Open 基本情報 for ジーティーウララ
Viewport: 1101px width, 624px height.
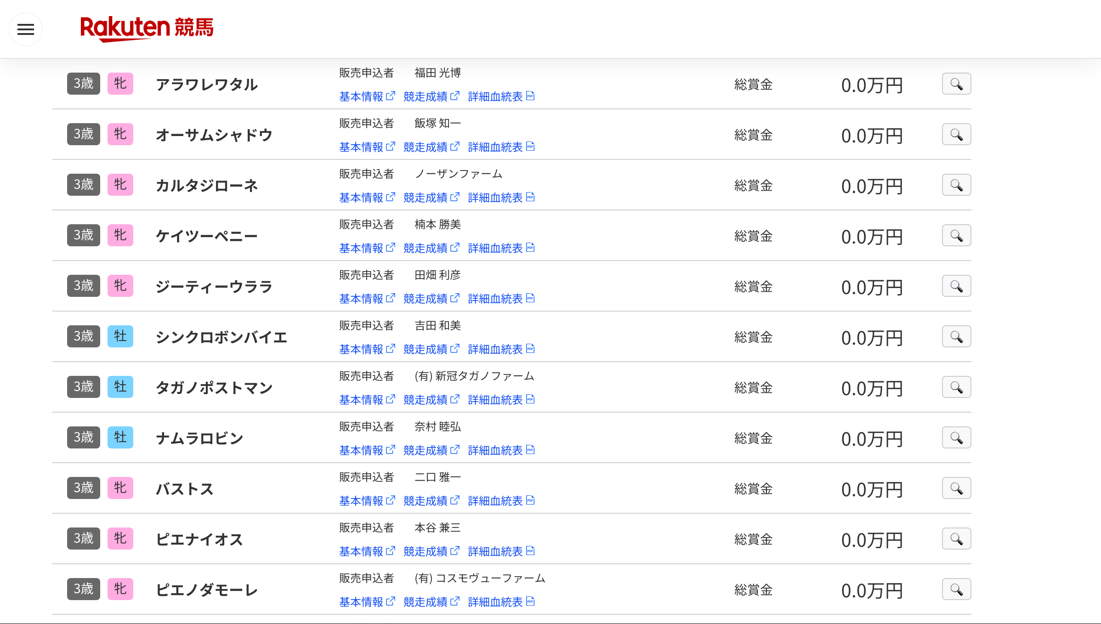click(x=367, y=299)
